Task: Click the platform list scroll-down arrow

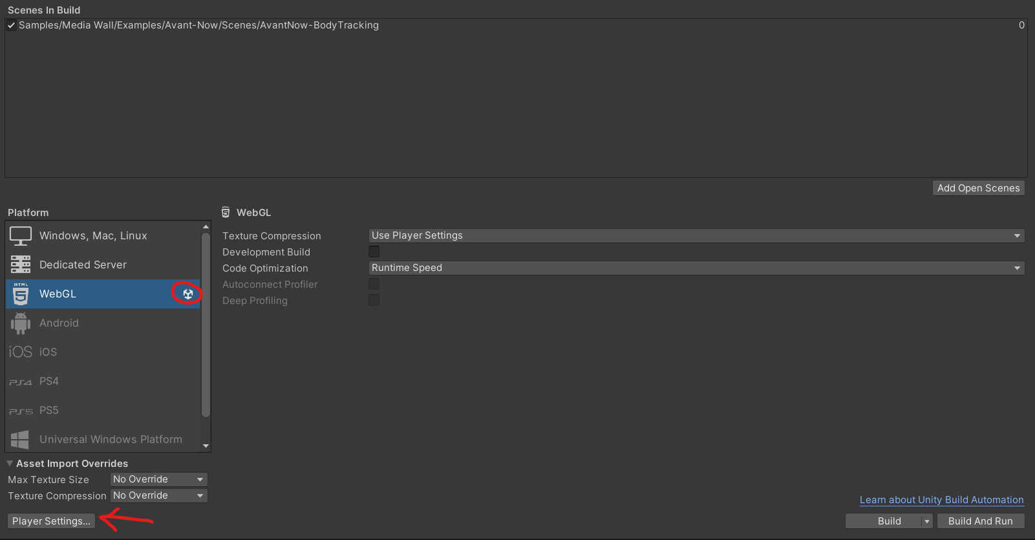Action: [206, 446]
